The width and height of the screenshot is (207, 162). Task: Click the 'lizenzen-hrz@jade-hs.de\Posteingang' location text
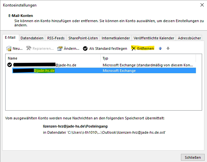(75, 126)
